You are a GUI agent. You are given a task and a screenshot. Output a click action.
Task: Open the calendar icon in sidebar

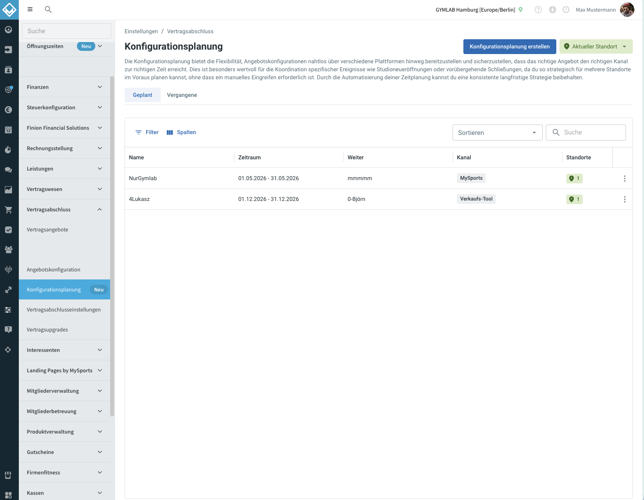8,130
